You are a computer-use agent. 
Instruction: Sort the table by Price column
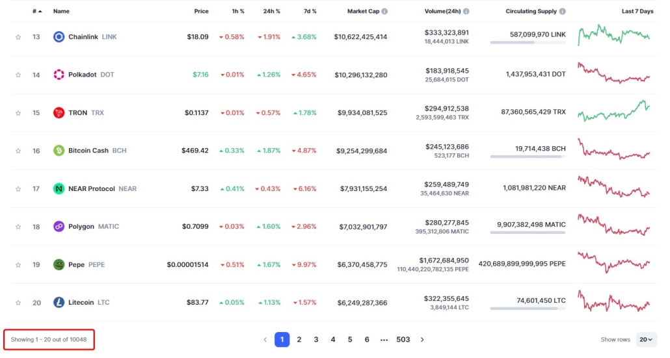point(201,12)
